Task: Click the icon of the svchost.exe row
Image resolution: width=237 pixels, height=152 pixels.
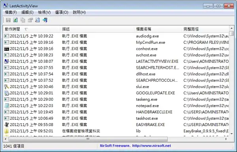Action: [x=6, y=55]
